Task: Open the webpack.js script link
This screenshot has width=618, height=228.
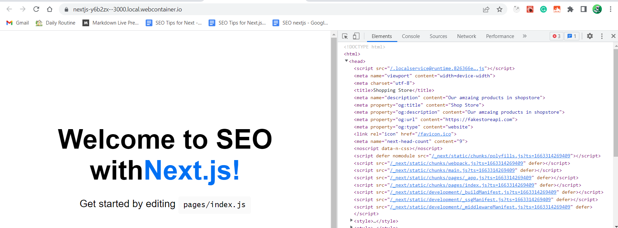Action: click(457, 163)
